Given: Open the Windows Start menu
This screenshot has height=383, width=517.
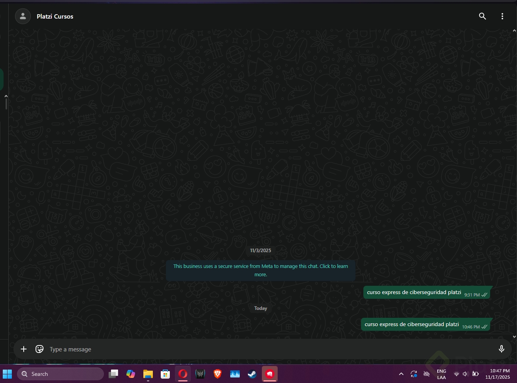Looking at the screenshot, I should [8, 374].
